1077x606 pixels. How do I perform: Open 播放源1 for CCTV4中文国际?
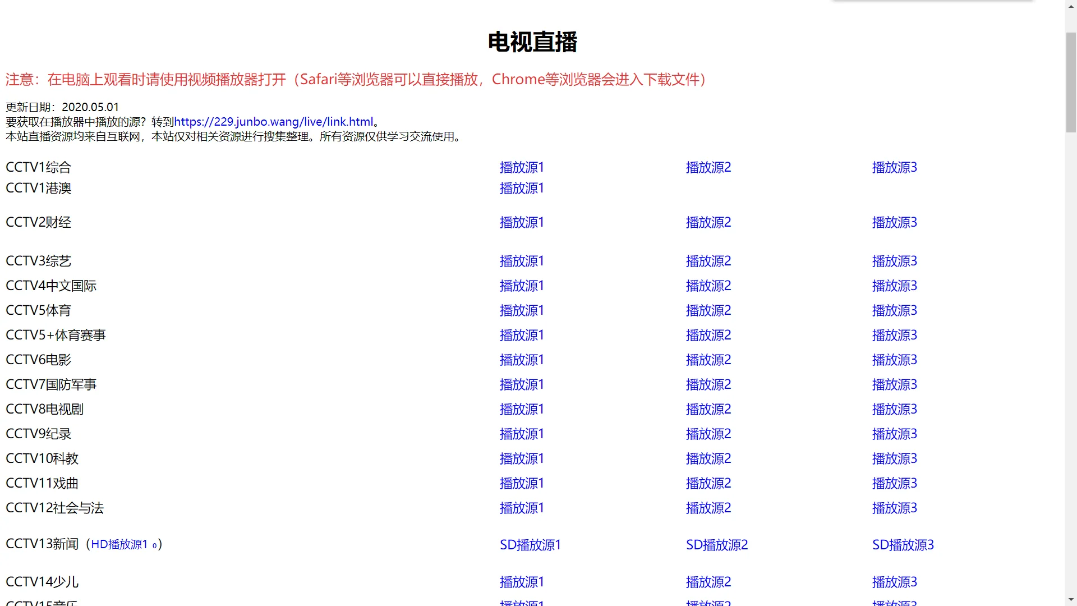[x=522, y=286]
